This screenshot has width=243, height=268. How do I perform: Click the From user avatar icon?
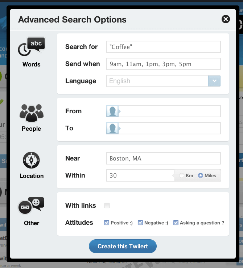[x=112, y=111]
